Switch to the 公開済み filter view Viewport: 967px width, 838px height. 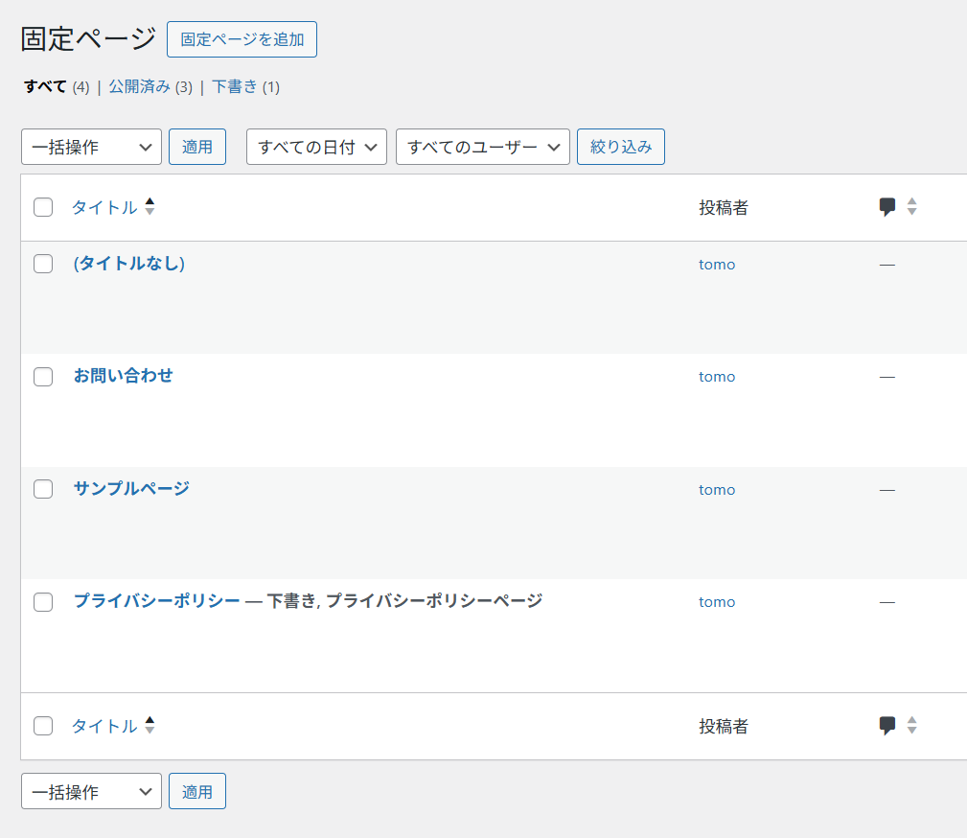click(x=139, y=87)
